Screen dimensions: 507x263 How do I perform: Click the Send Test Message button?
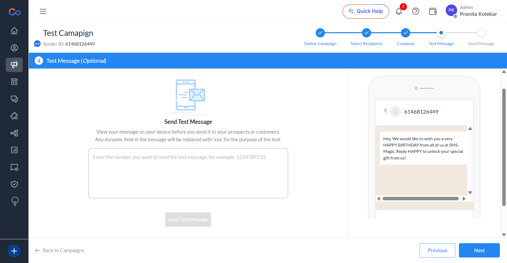[188, 220]
